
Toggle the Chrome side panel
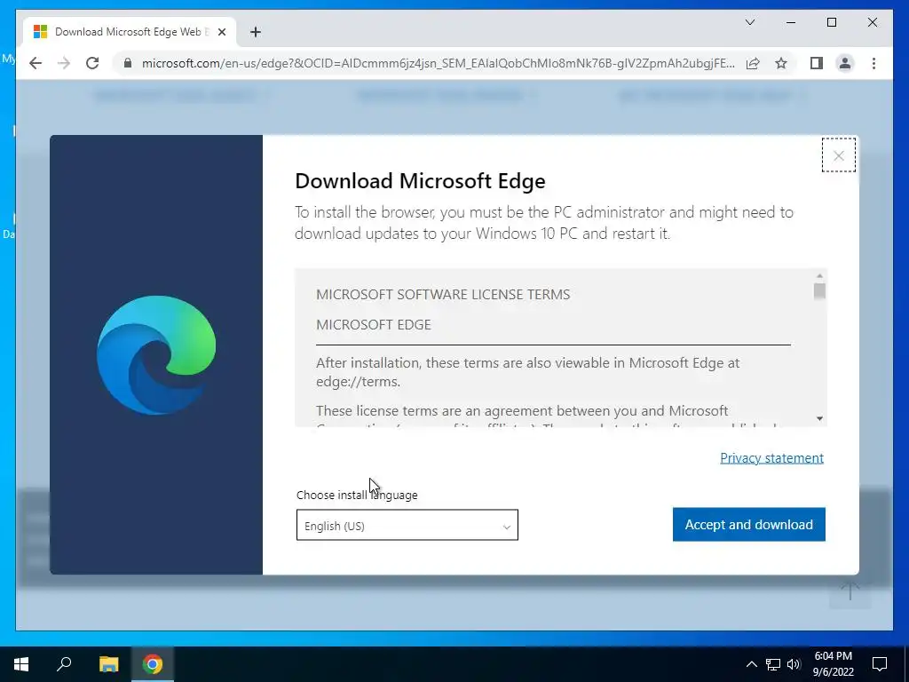817,63
